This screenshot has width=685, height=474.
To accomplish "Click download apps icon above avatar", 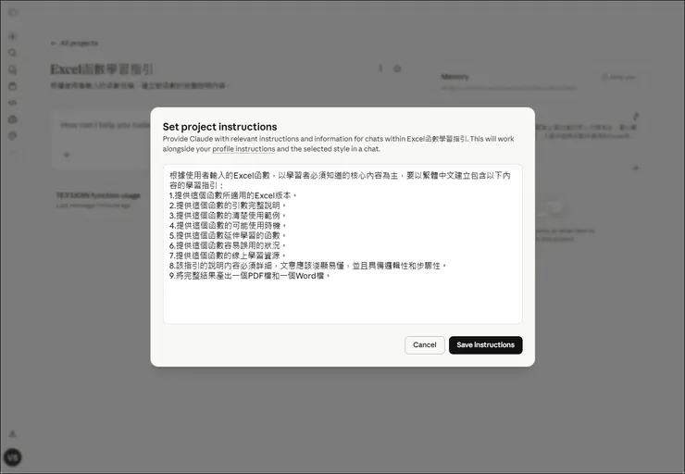I will click(13, 434).
